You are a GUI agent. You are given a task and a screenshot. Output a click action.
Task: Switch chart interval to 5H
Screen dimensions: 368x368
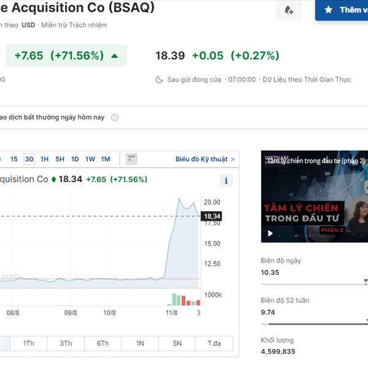60,159
